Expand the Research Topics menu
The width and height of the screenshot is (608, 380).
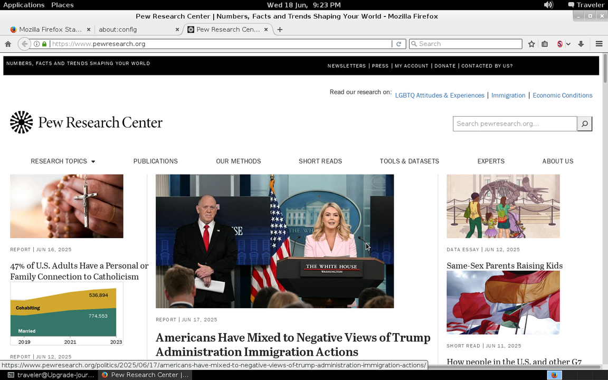[x=63, y=161]
